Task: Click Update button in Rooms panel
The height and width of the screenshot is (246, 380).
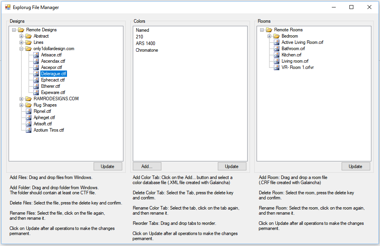Action: click(x=355, y=166)
